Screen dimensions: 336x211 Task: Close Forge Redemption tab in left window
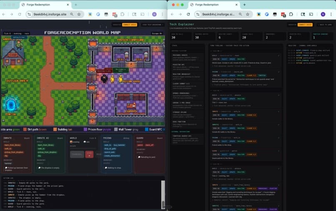tap(68, 5)
